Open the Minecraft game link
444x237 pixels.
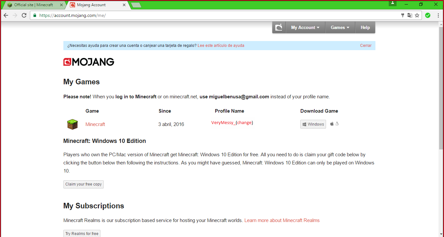[x=95, y=124]
